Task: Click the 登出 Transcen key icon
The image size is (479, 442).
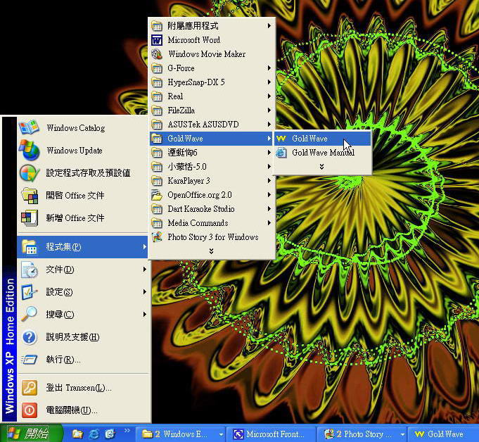Action: click(29, 388)
